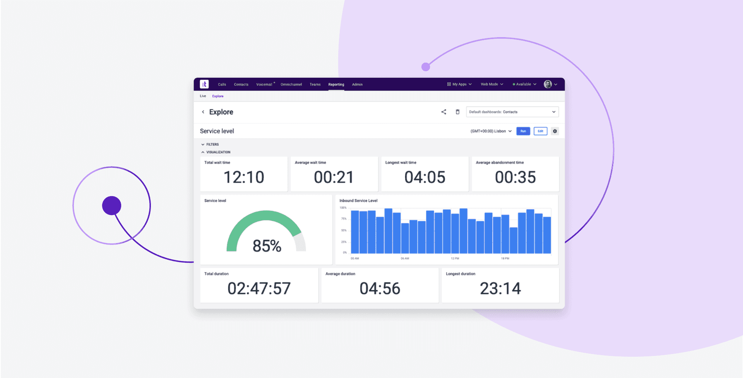The image size is (743, 378).
Task: Click the talkdesk logo in the top bar
Action: point(204,84)
